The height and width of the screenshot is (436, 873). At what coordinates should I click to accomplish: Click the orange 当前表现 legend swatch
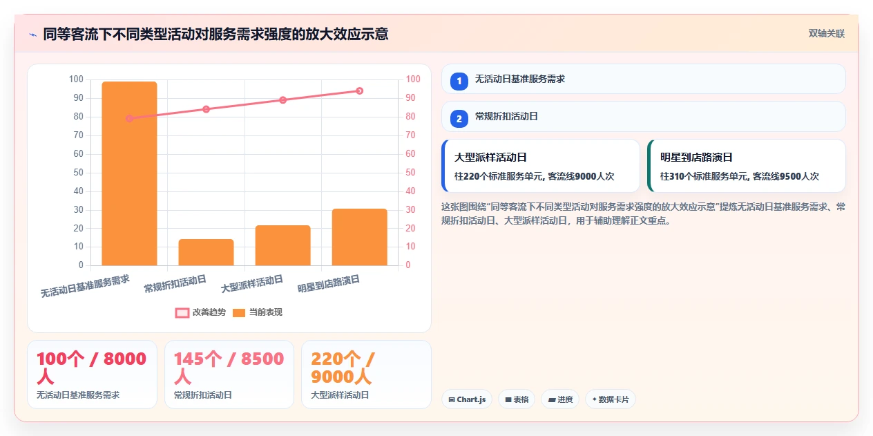[239, 312]
